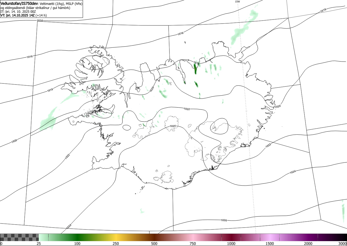Click the '250' tick on the color scale
This screenshot has width=347, height=246.
(x=116, y=244)
